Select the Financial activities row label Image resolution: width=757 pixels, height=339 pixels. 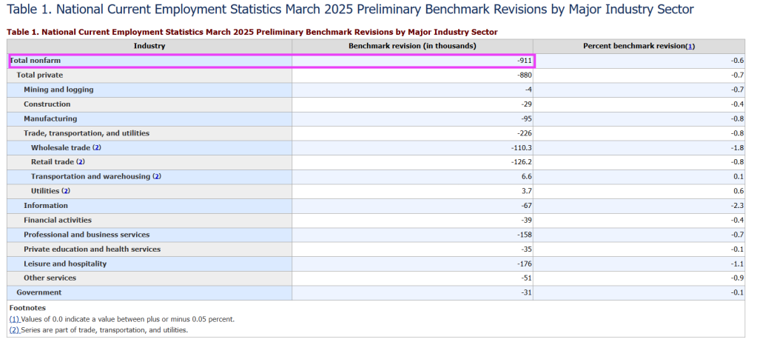coord(58,221)
